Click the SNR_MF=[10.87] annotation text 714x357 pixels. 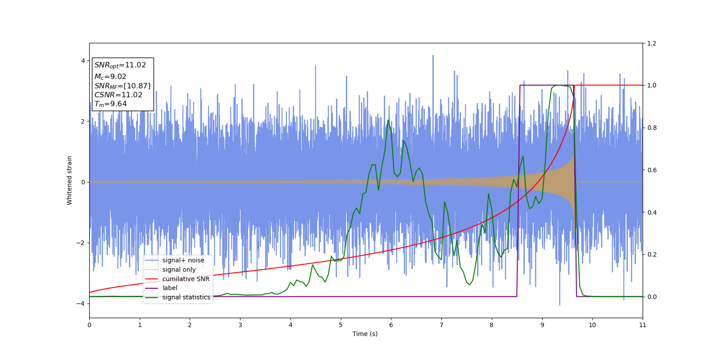click(x=122, y=86)
